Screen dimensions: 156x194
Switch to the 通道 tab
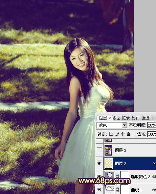pyautogui.click(x=146, y=118)
